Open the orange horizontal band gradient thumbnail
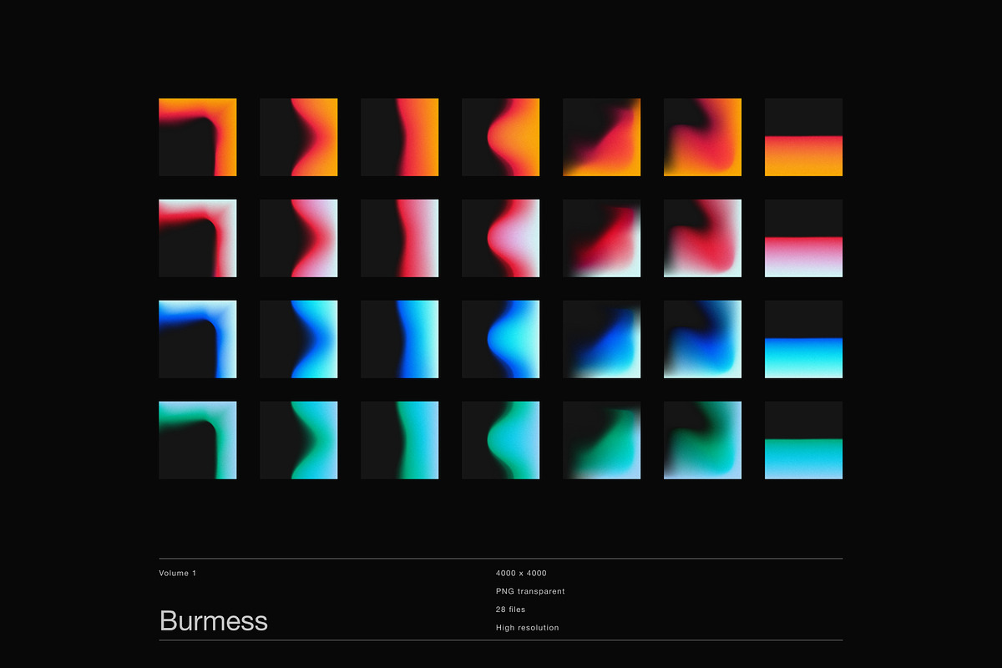 click(x=803, y=137)
